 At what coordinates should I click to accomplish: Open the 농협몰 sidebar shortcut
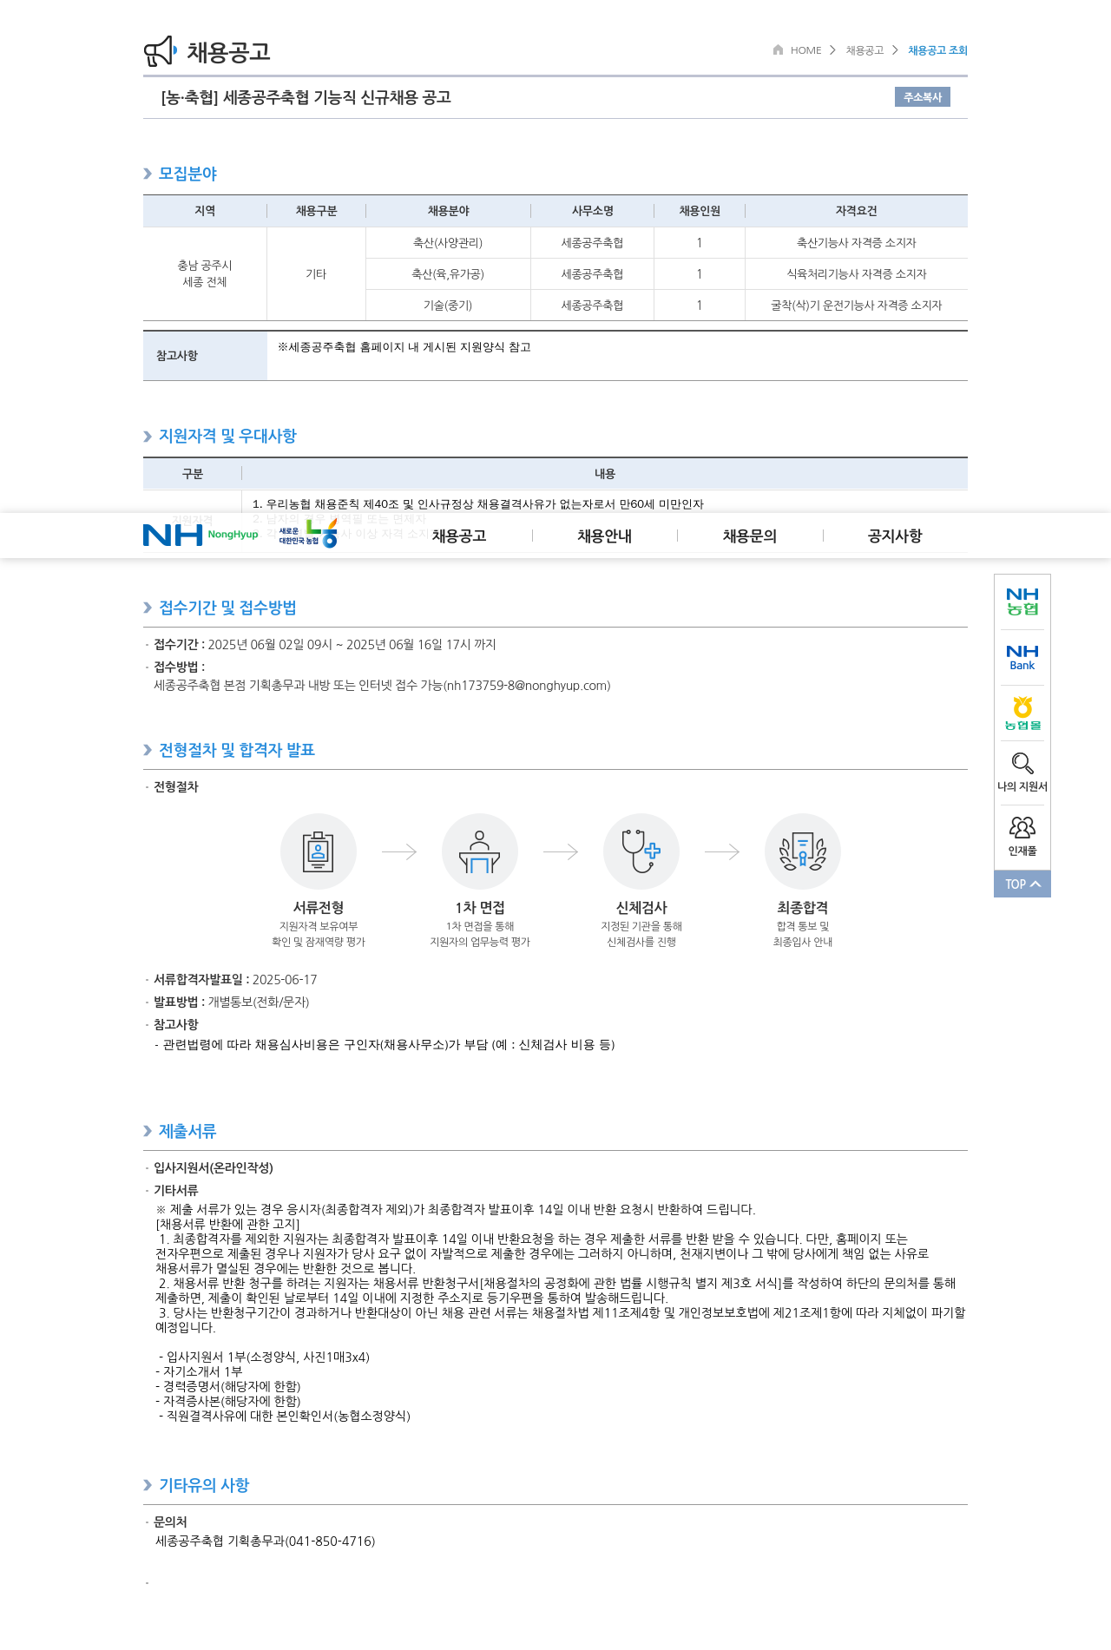[1022, 713]
